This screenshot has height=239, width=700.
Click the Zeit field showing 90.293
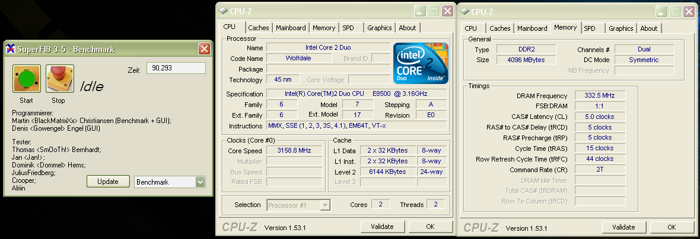click(x=176, y=68)
